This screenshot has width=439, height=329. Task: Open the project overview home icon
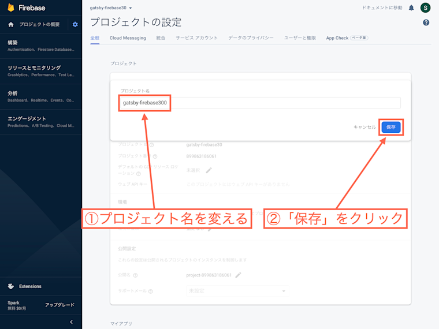11,24
